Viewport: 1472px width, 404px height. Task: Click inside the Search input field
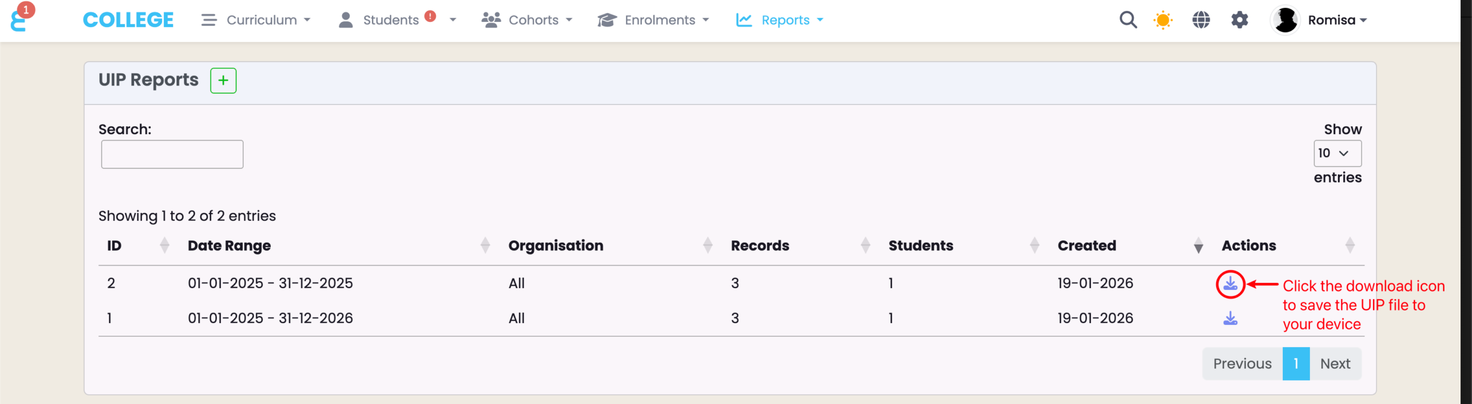(172, 154)
